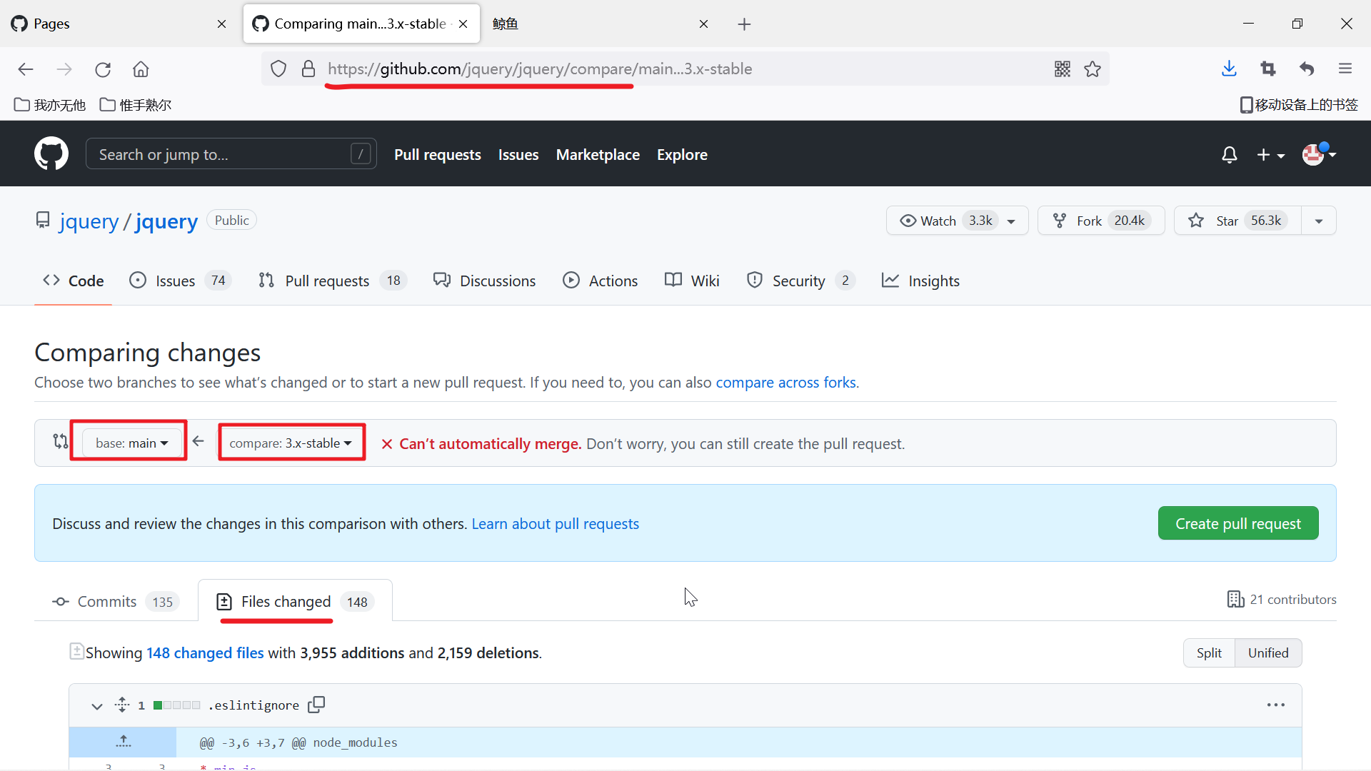This screenshot has width=1371, height=771.
Task: Click the address bar URL
Action: click(x=540, y=69)
